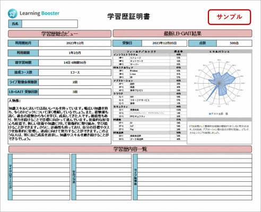This screenshot has width=261, height=212.
Task: Click the Learning Booster rocket logo icon
Action: (13, 14)
